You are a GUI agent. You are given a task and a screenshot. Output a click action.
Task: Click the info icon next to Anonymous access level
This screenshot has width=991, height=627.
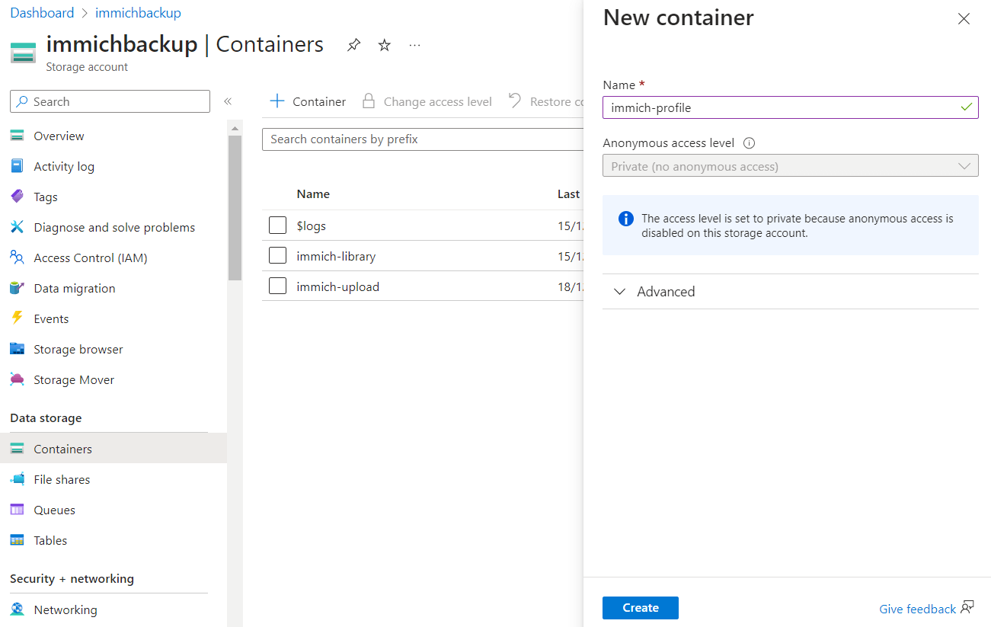pyautogui.click(x=749, y=143)
